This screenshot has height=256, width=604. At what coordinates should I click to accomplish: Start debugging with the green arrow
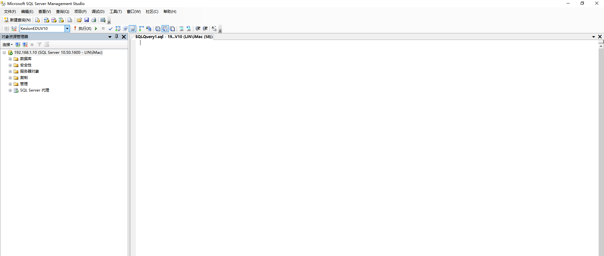pyautogui.click(x=96, y=28)
